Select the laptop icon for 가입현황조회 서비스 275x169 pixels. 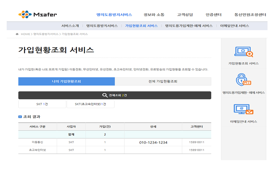click(244, 52)
